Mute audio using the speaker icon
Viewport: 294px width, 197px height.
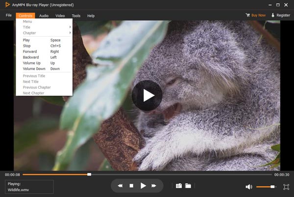249,187
